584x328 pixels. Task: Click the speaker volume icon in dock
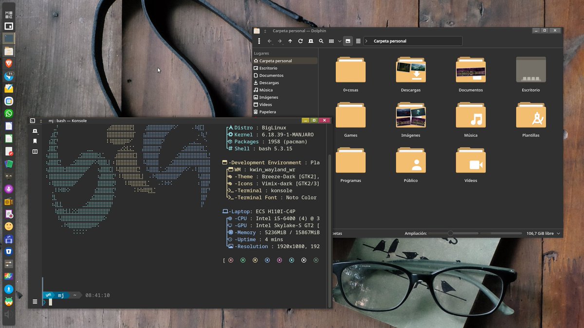coord(9,314)
